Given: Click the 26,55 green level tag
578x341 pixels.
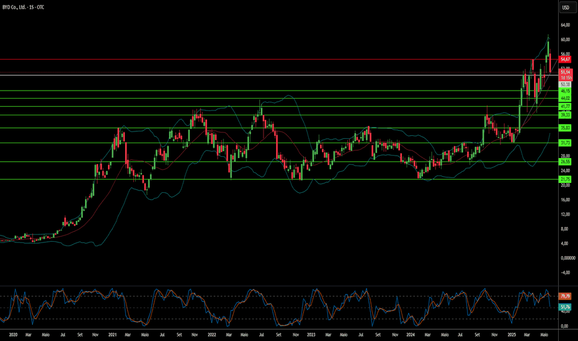Looking at the screenshot, I should point(565,161).
